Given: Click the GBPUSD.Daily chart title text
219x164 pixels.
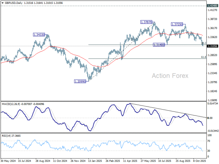Looking at the screenshot, I should click(x=14, y=3).
